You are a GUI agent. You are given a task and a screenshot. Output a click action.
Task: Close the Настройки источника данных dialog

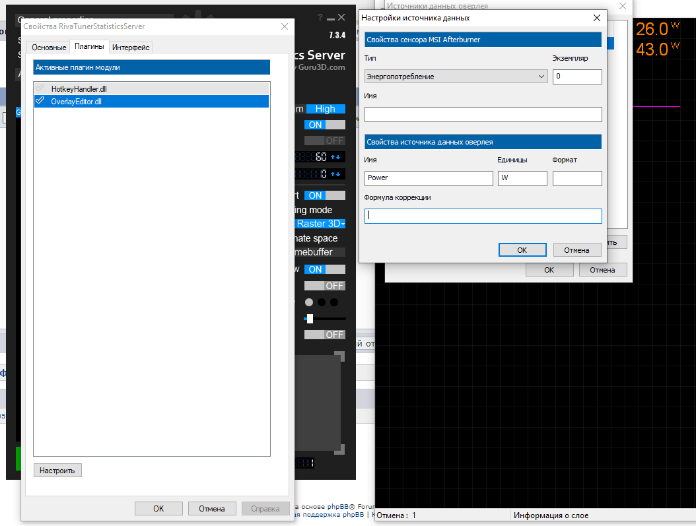coord(597,18)
